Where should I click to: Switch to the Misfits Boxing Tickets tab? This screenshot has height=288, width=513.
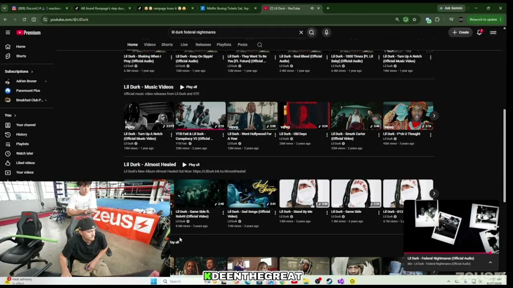coord(228,8)
